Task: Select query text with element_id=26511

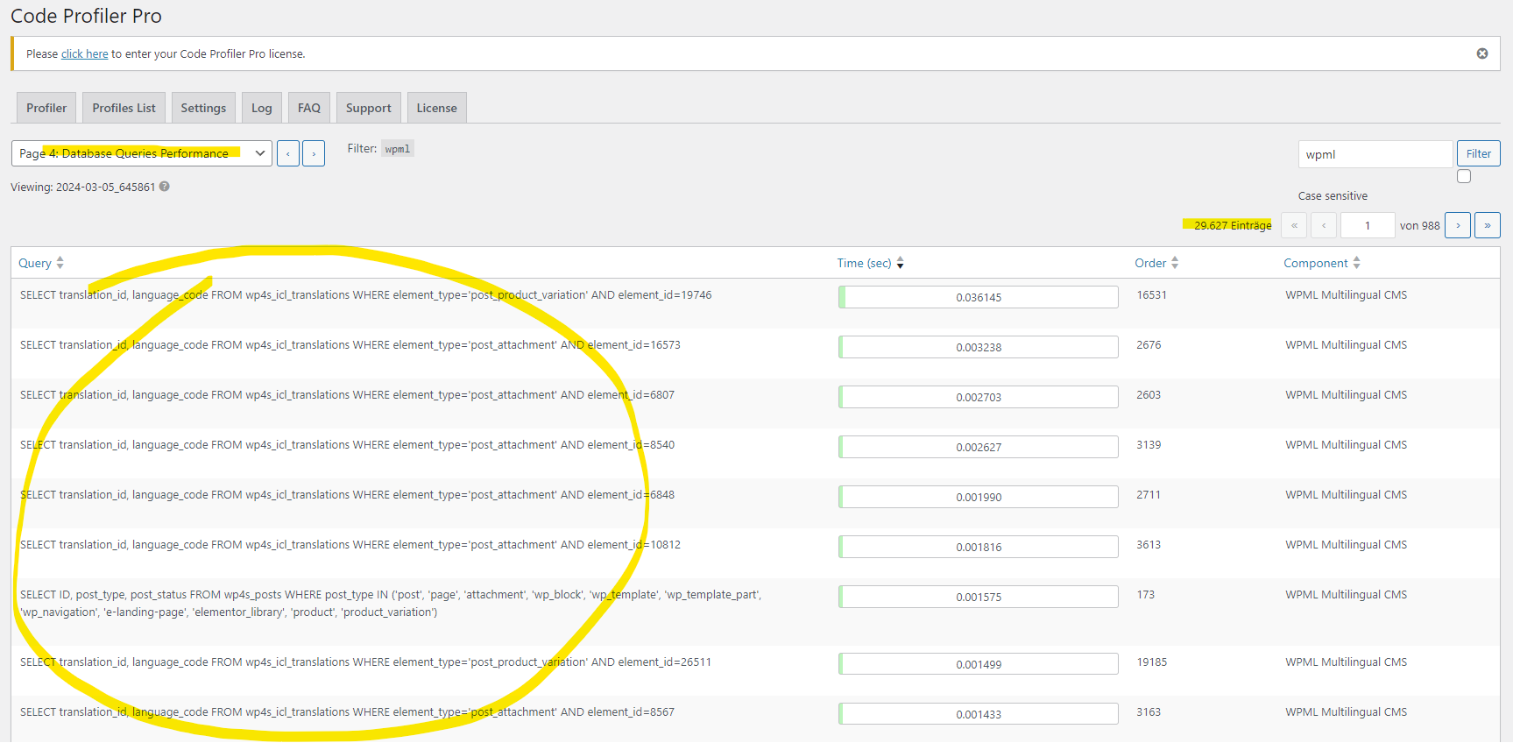Action: (366, 662)
